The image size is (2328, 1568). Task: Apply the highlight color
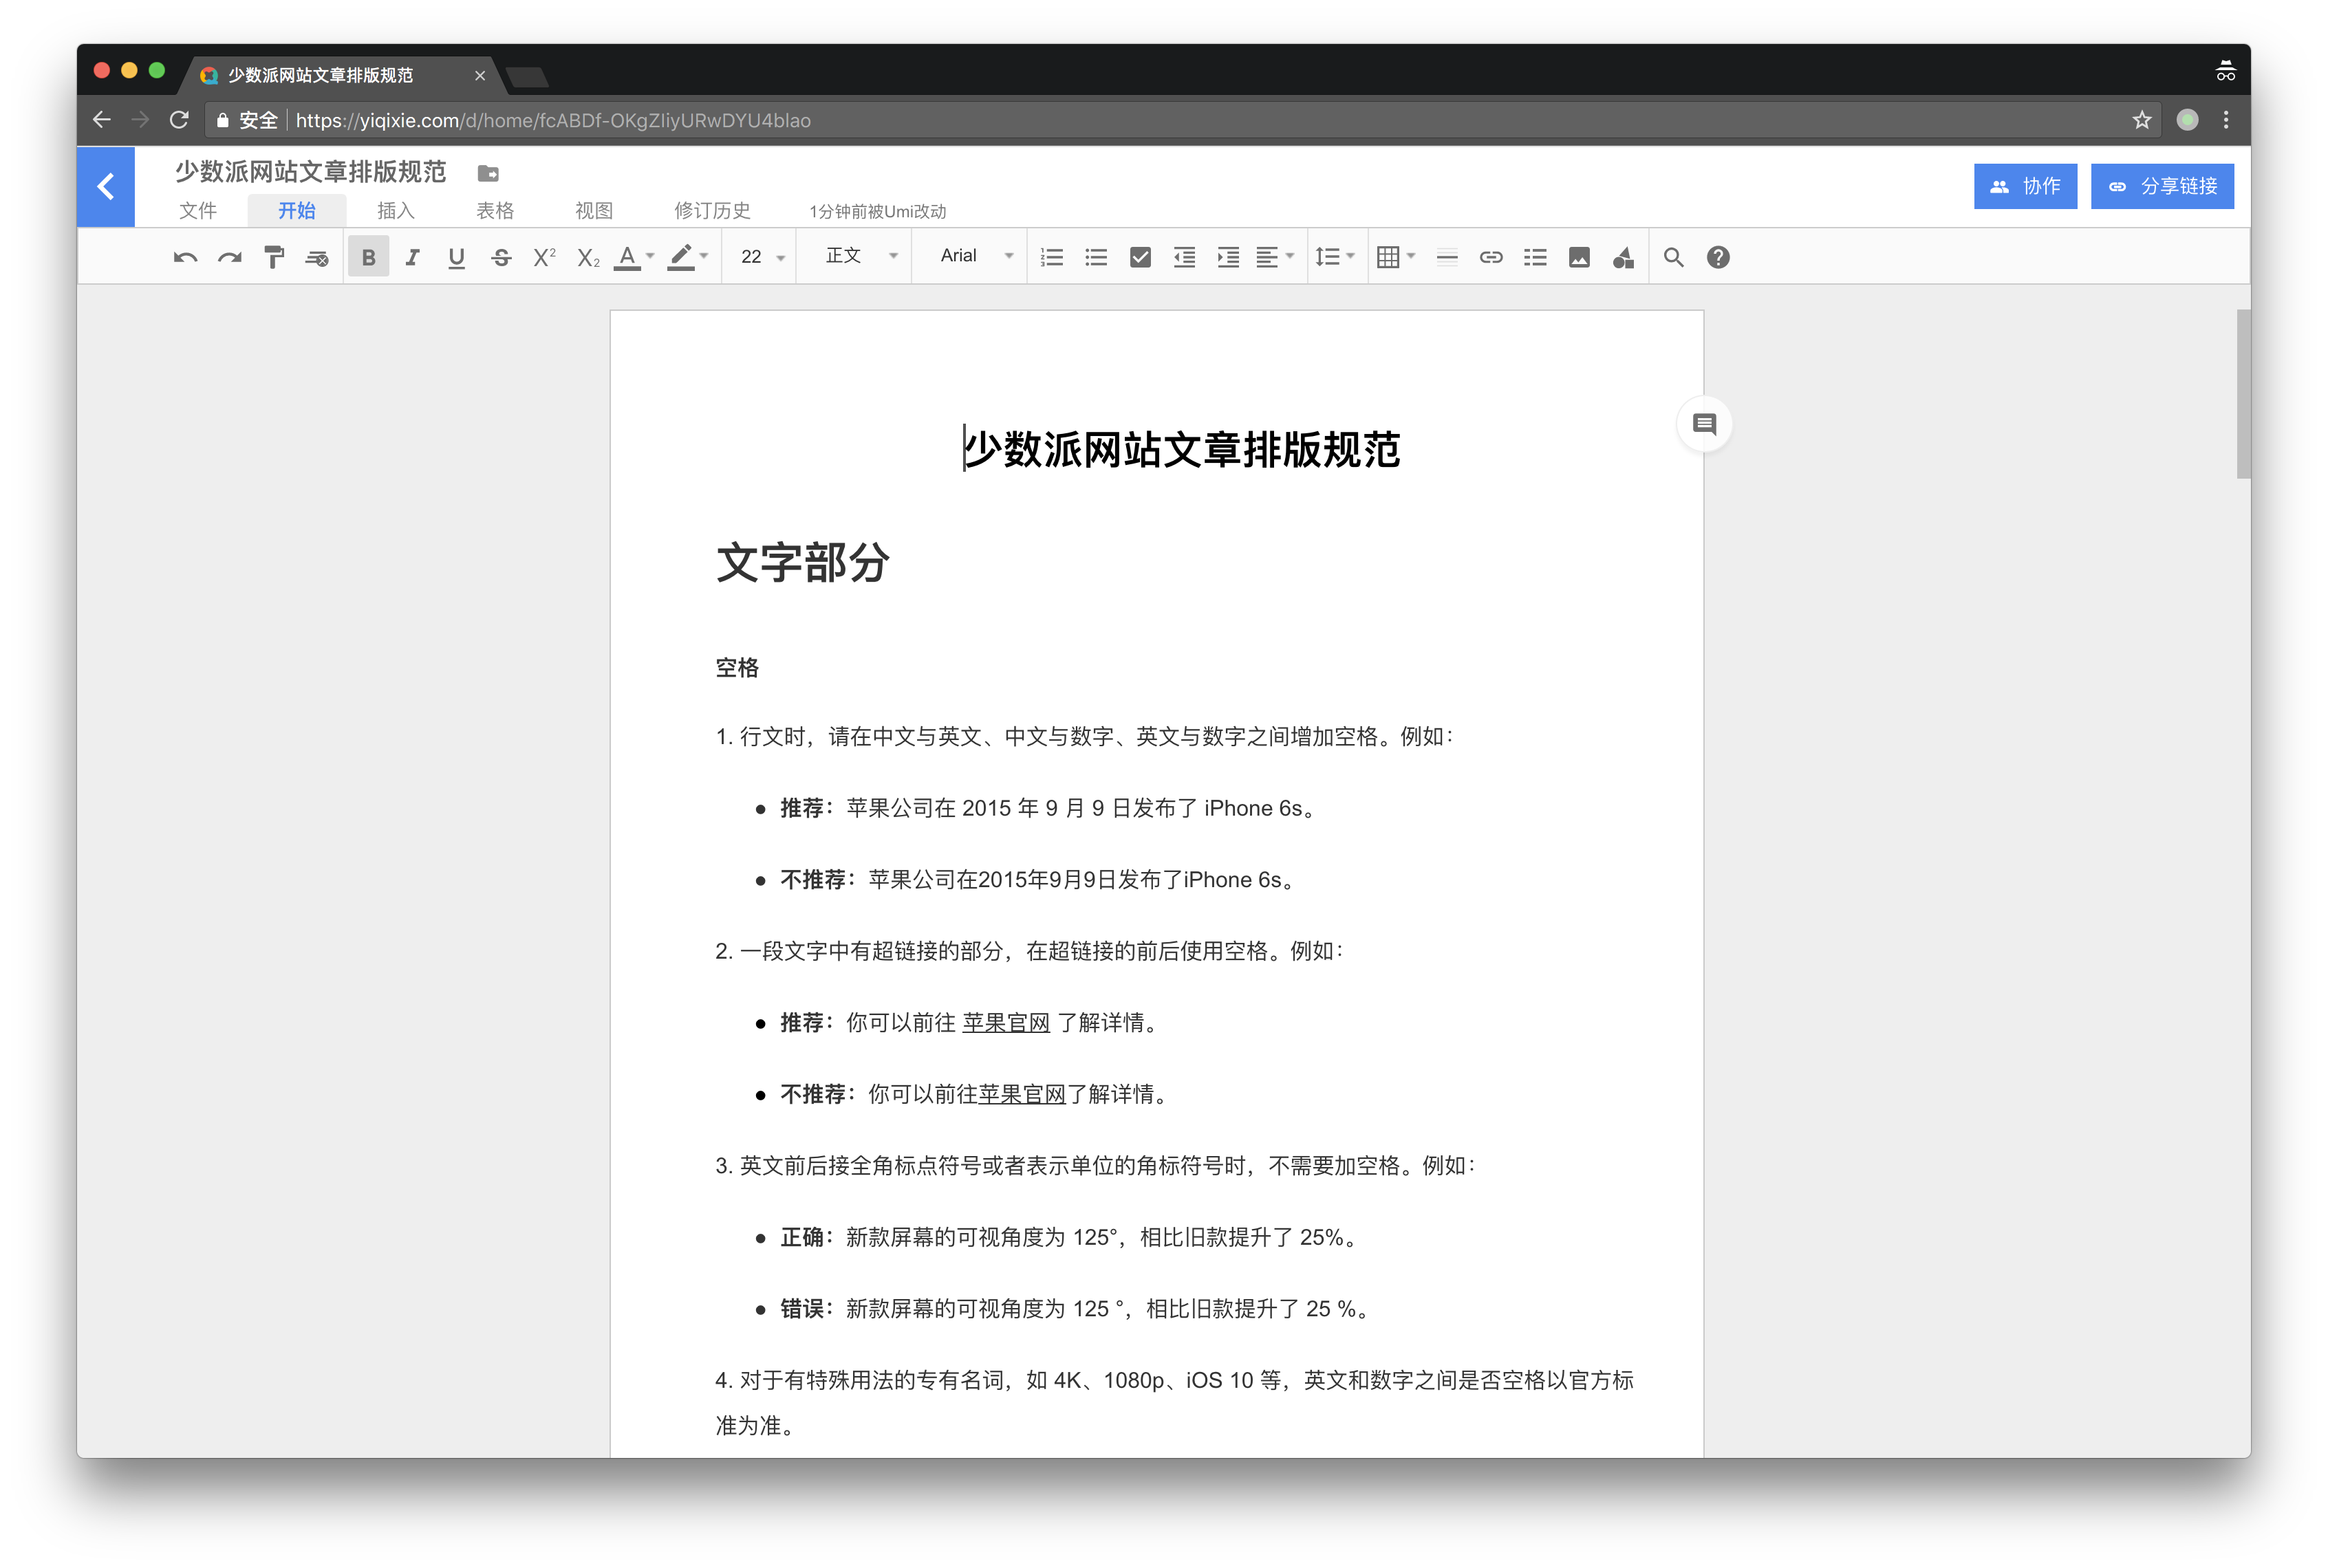(680, 257)
